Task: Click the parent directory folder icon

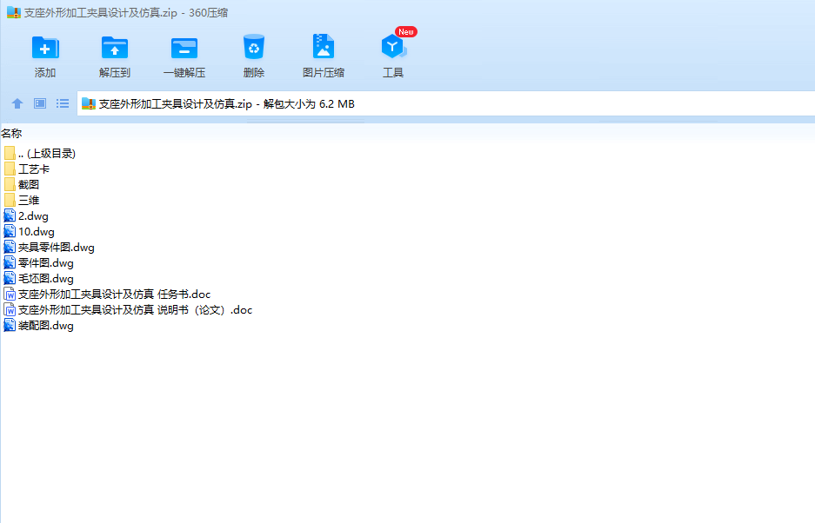Action: [x=10, y=153]
